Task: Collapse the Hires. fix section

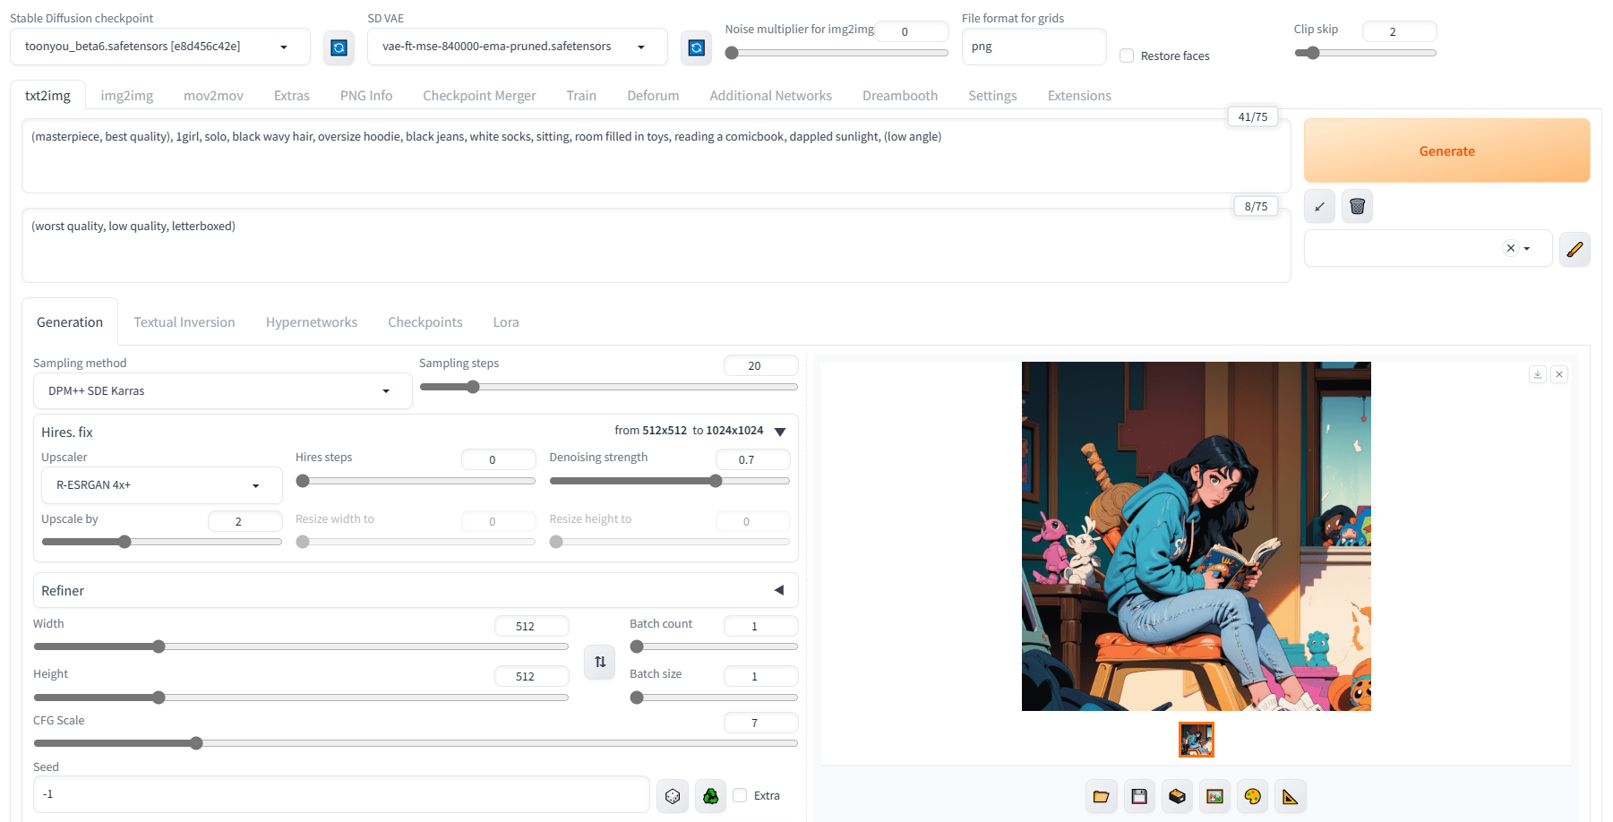Action: [x=778, y=431]
